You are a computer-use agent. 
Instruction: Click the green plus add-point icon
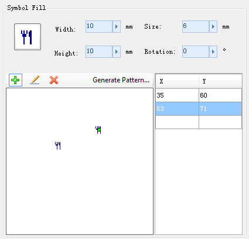15,80
